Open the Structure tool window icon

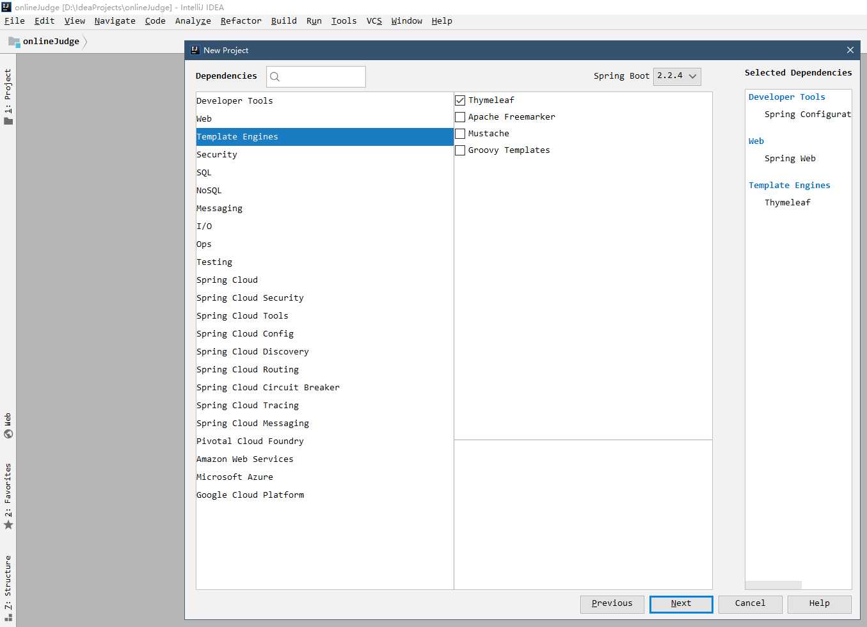coord(8,618)
